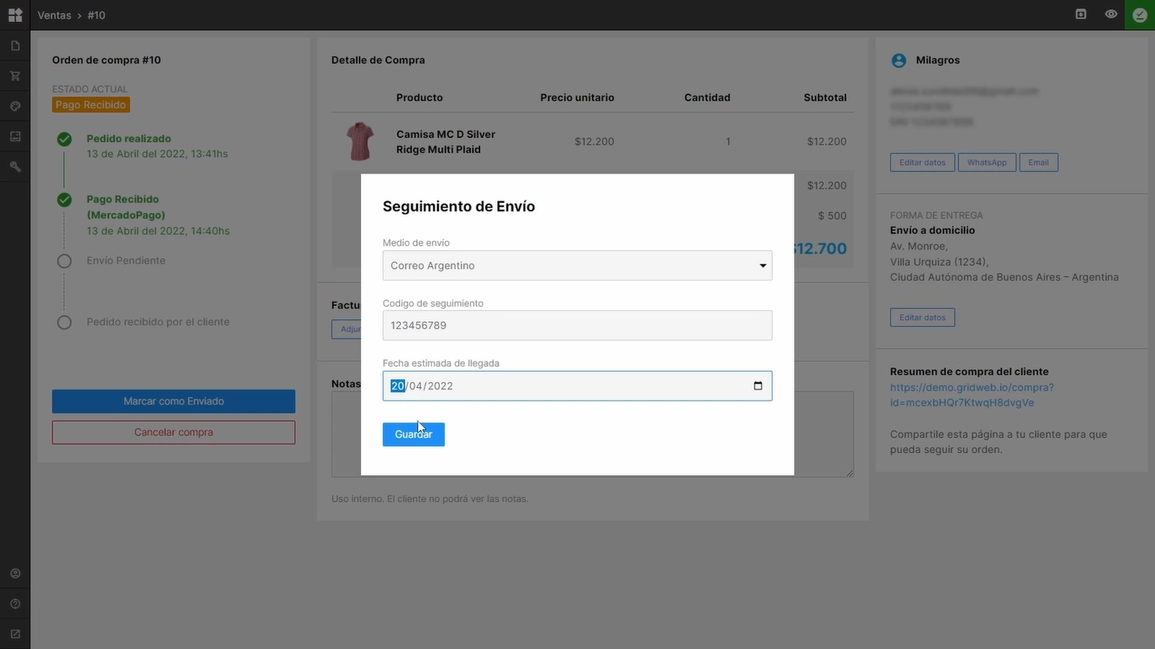Click the Editar datos button under customer contact
1155x649 pixels.
coord(922,162)
